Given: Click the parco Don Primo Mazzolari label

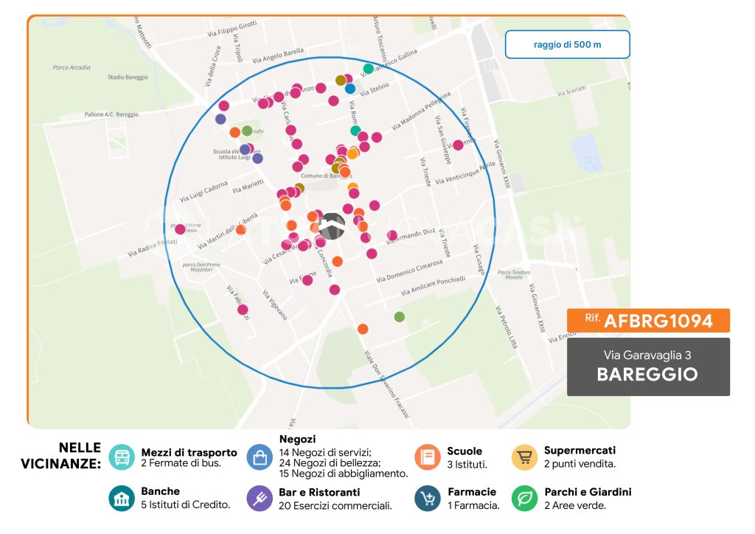Looking at the screenshot, I should [x=201, y=267].
